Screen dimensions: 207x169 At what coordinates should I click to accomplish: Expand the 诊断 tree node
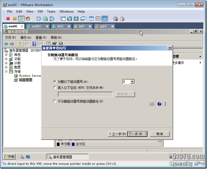(6, 63)
